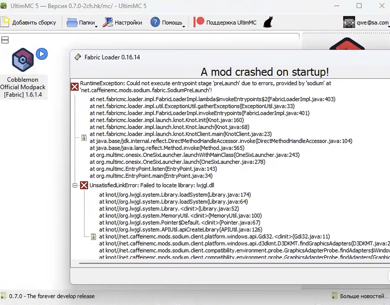Viewport: 390px width, 305px height.
Task: Click the black cat icon
Action: point(268,22)
